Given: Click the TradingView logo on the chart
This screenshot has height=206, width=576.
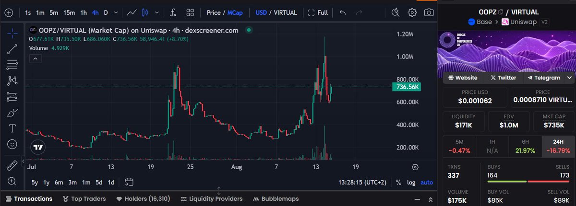Looking at the screenshot, I should (38, 147).
